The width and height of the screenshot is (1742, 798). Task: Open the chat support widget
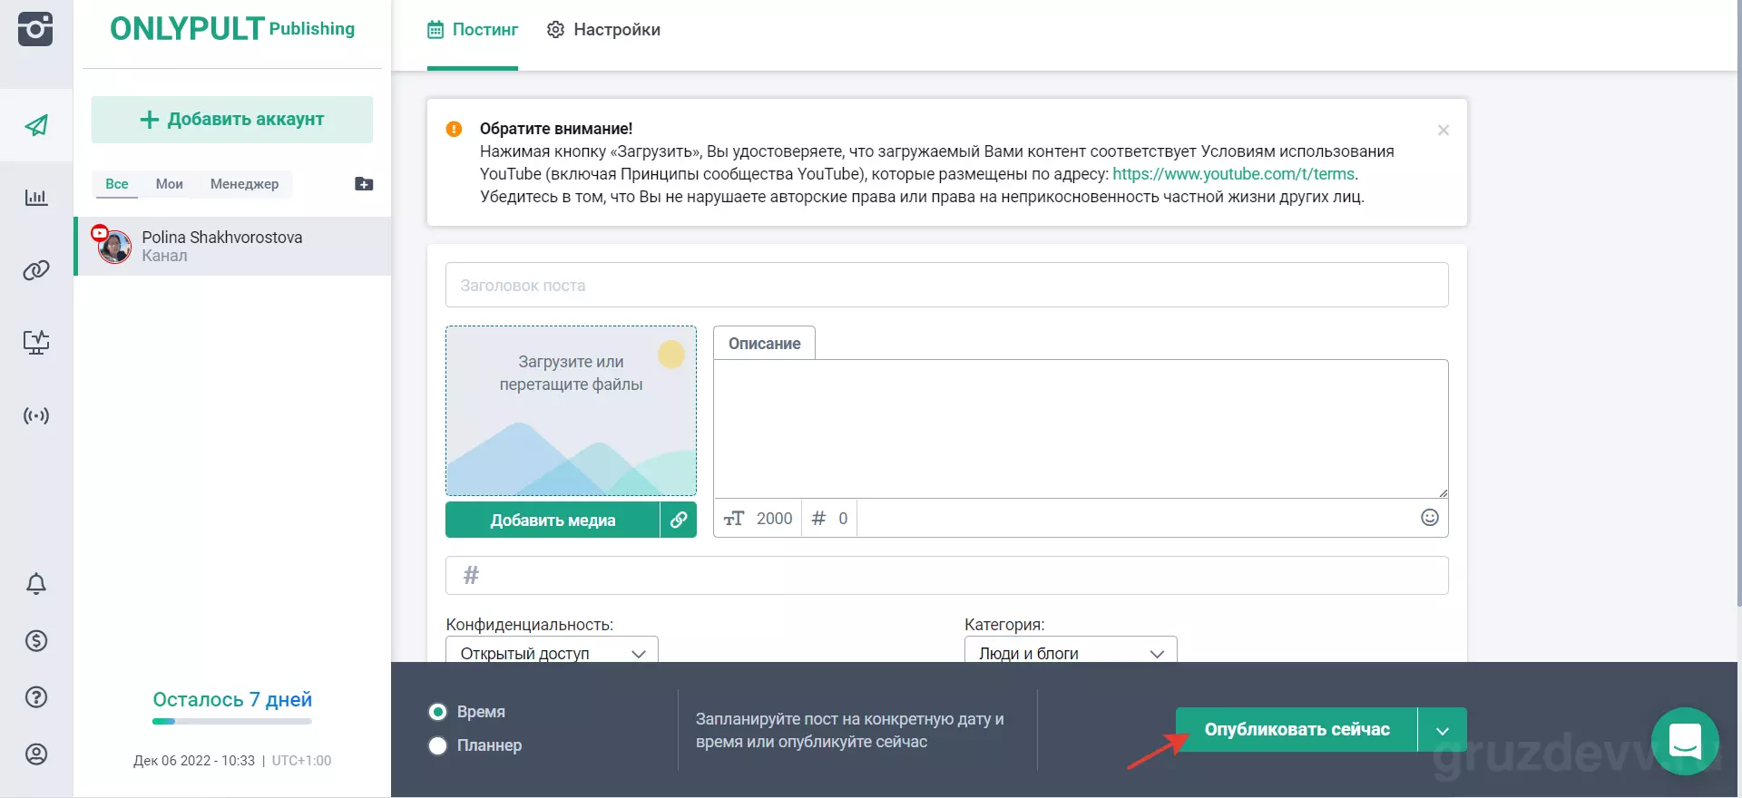tap(1685, 741)
